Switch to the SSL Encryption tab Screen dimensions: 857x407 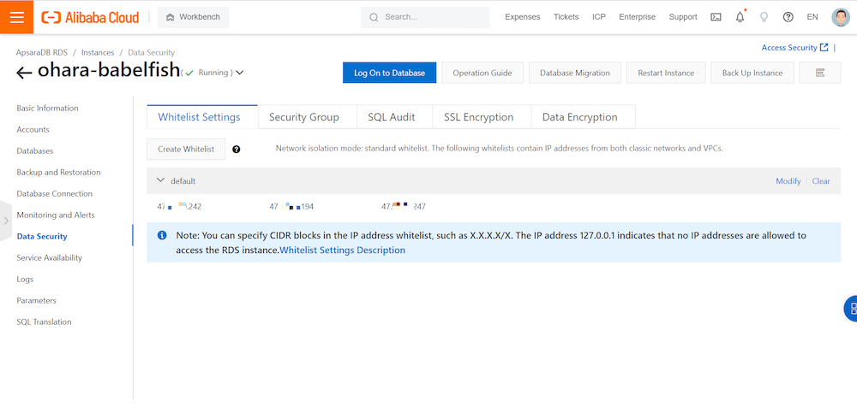(478, 117)
